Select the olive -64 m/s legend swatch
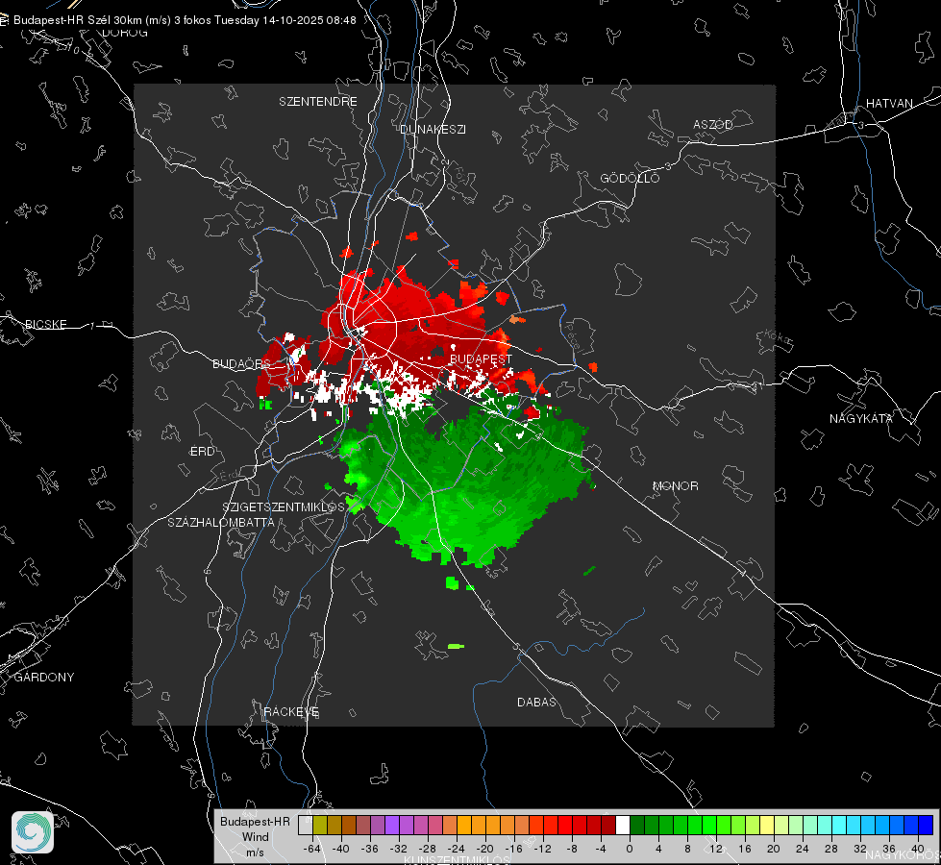The height and width of the screenshot is (865, 941). (x=320, y=825)
